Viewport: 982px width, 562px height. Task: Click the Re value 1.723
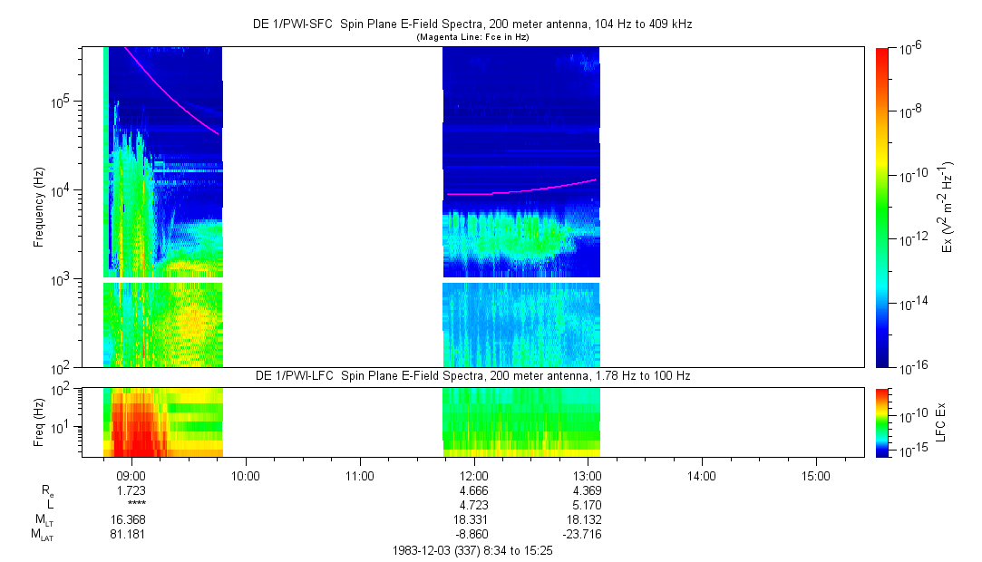click(x=131, y=490)
